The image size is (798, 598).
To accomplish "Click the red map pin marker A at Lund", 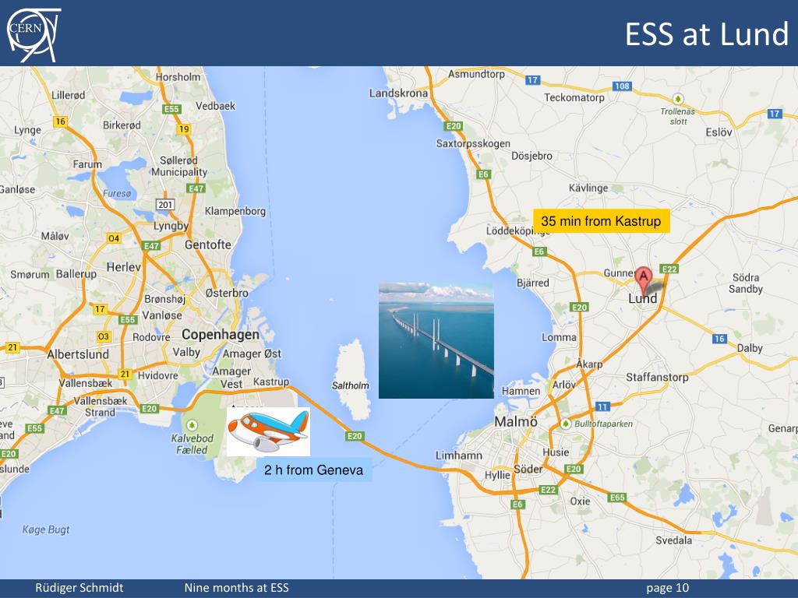I will [x=643, y=282].
